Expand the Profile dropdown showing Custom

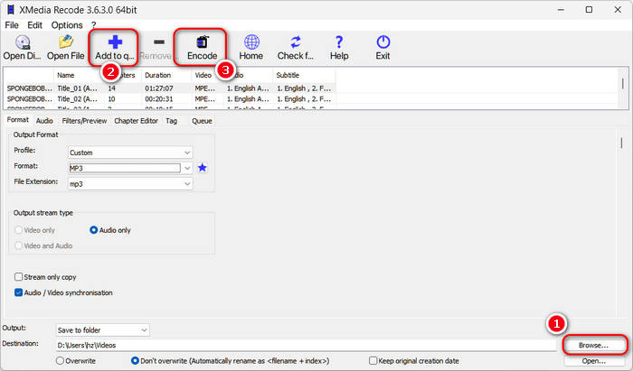pos(130,153)
